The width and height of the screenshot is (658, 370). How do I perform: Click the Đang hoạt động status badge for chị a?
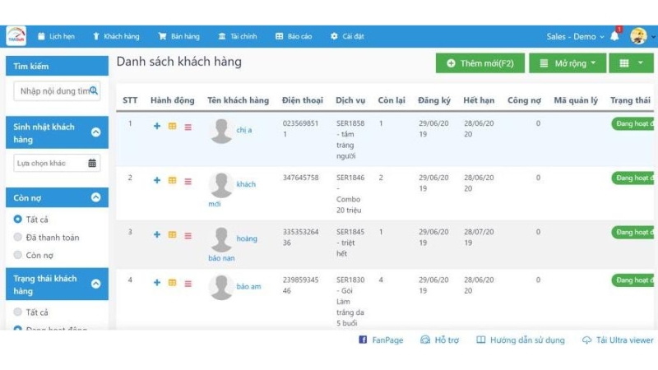pyautogui.click(x=633, y=124)
